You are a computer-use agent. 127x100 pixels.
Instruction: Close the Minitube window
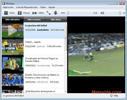coord(122,4)
